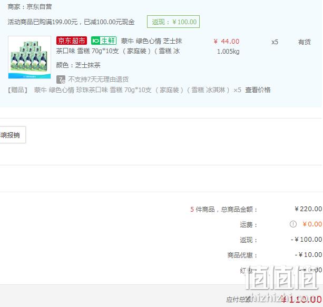Select the merchant text 商家：京东自营
Image resolution: width=323 pixels, height=307 pixels.
pyautogui.click(x=30, y=7)
